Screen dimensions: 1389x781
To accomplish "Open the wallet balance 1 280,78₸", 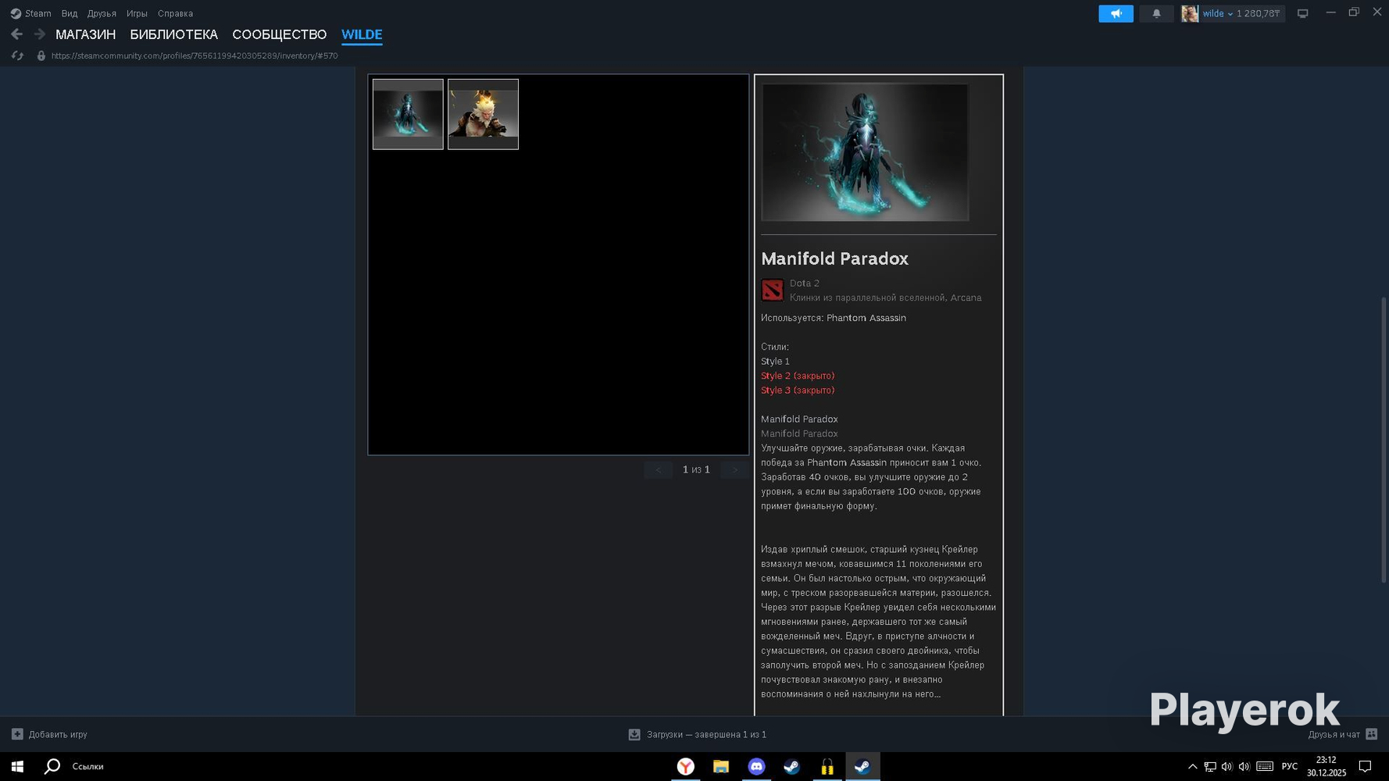I will 1259,13.
